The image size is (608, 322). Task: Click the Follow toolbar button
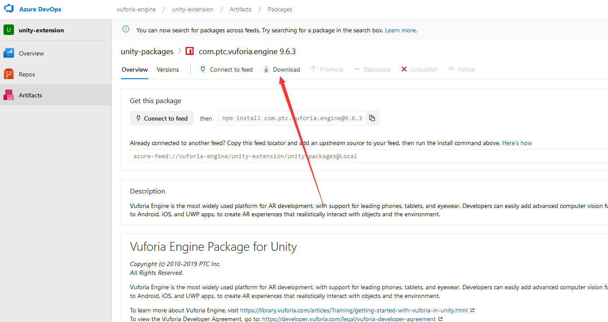pos(461,69)
